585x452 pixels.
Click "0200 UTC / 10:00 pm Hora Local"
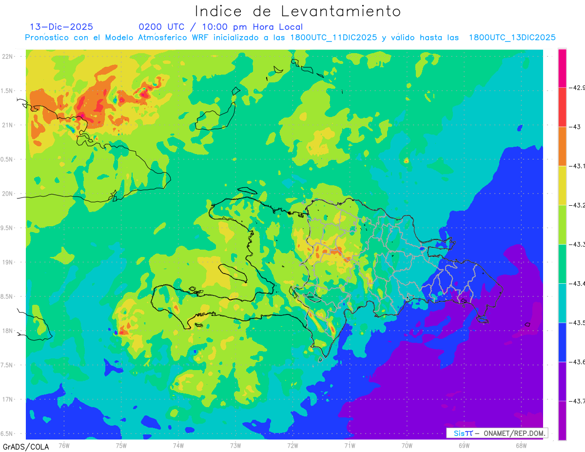(x=220, y=27)
